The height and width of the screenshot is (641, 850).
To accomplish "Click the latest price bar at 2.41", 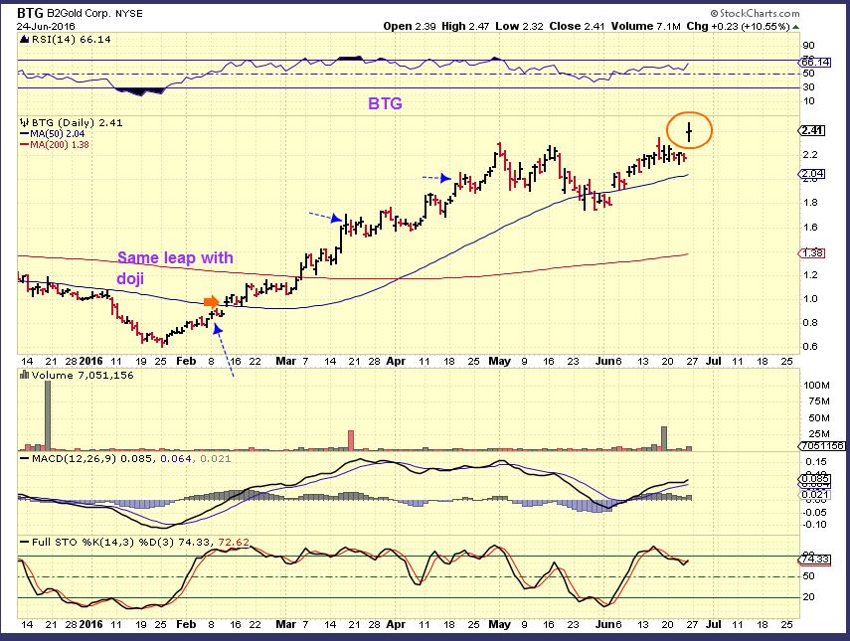I will point(689,132).
